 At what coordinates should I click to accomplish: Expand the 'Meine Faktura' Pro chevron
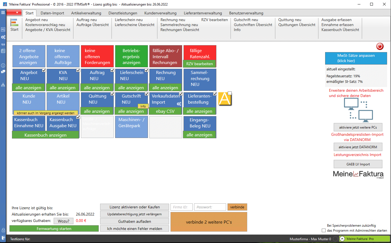click(342, 239)
